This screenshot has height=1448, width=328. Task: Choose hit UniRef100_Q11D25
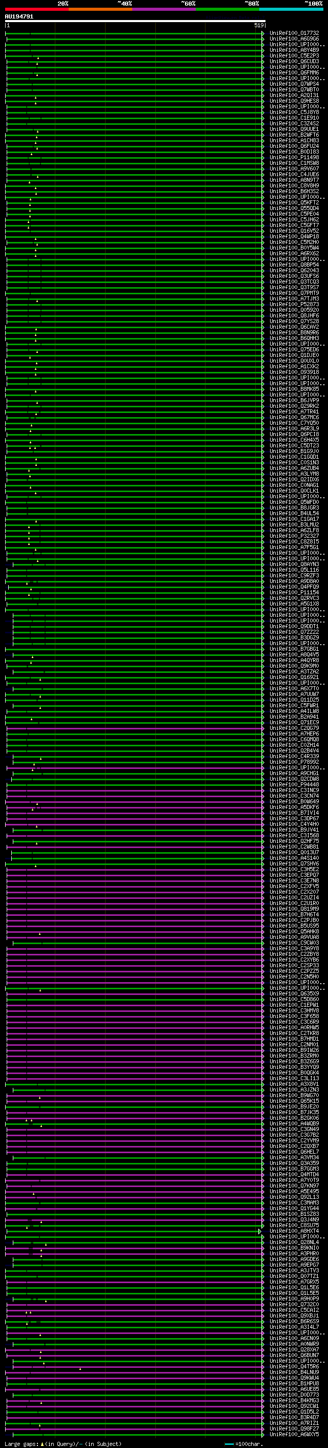pos(294,700)
